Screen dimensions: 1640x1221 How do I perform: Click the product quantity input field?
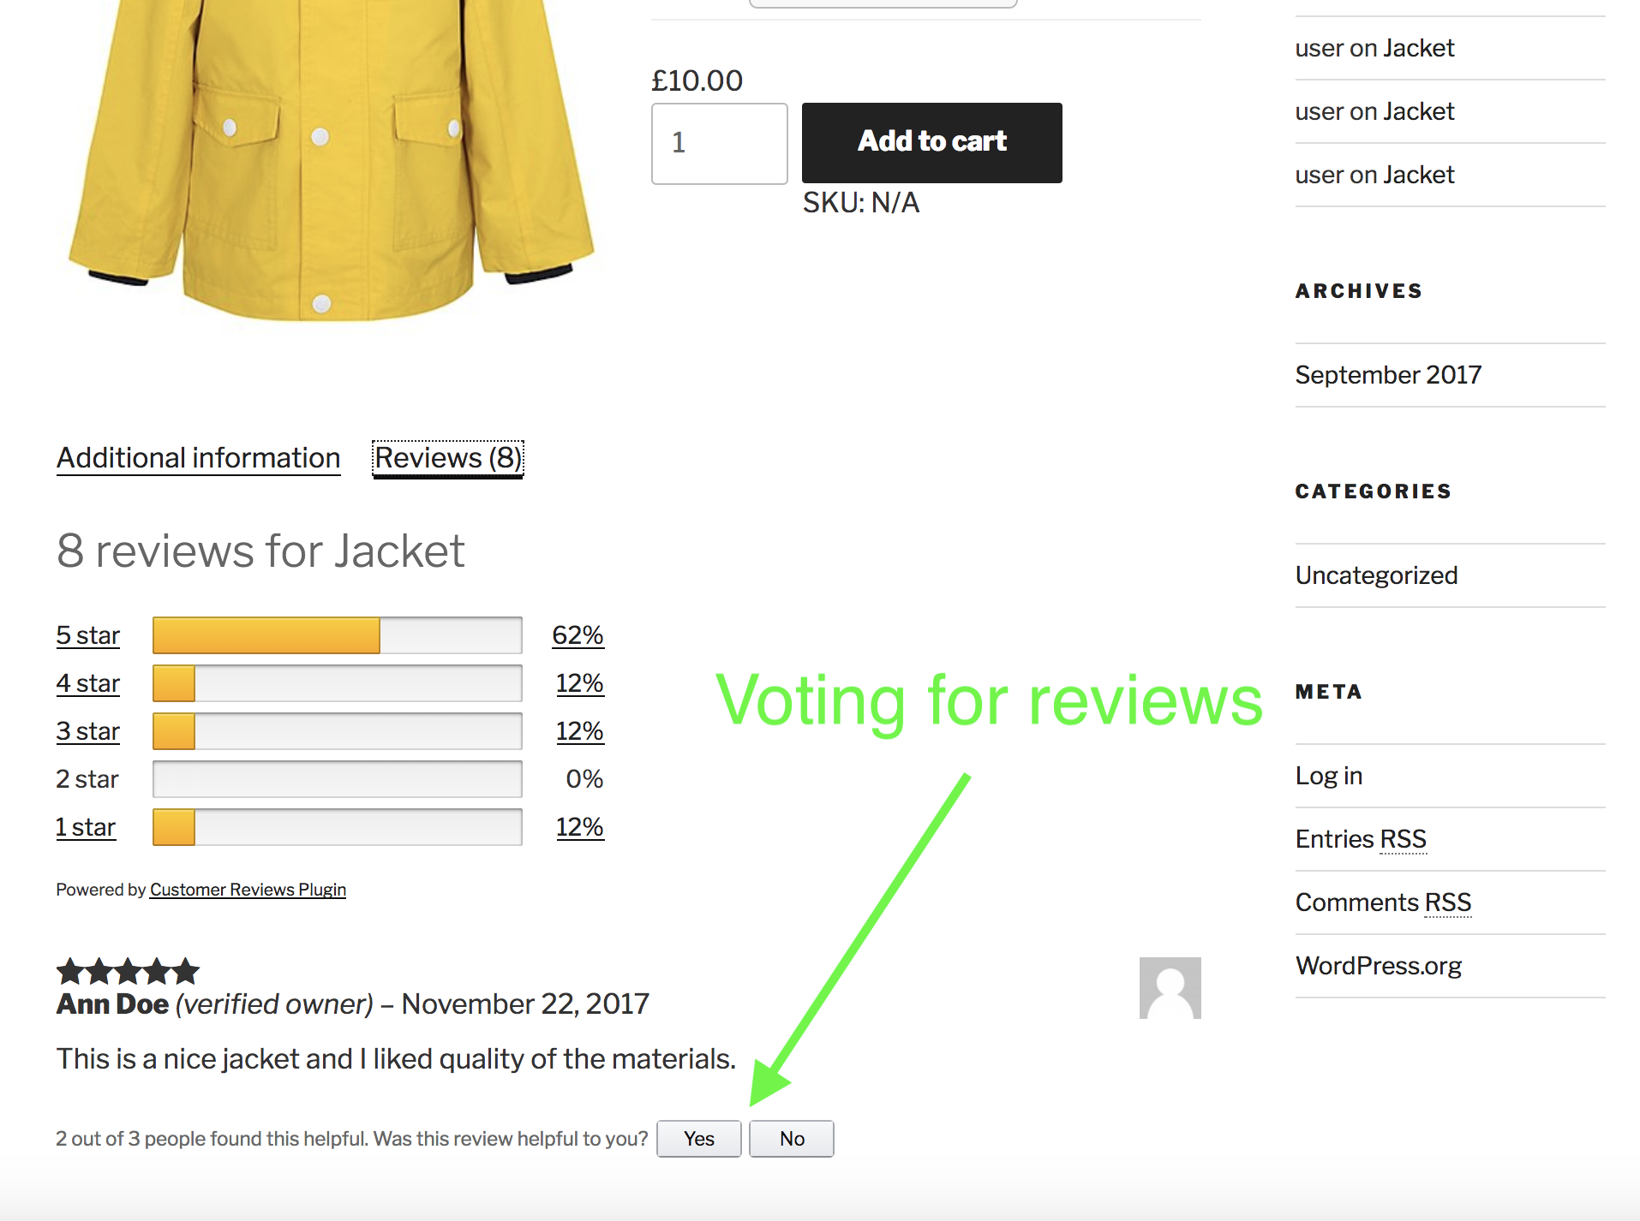click(719, 143)
